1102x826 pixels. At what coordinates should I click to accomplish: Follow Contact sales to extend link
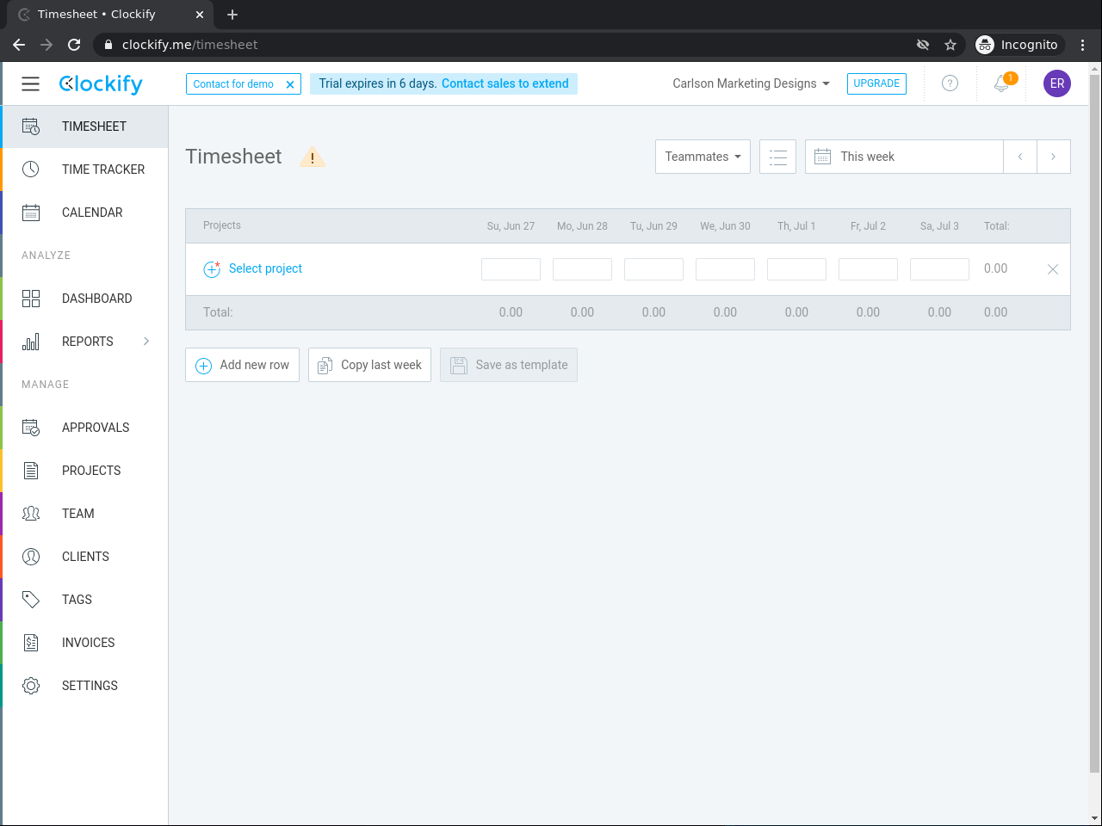tap(505, 83)
